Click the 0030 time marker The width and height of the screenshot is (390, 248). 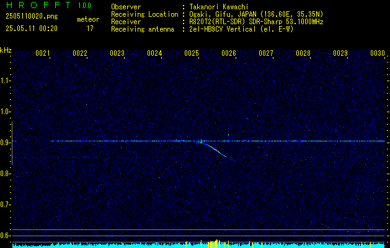pyautogui.click(x=378, y=53)
